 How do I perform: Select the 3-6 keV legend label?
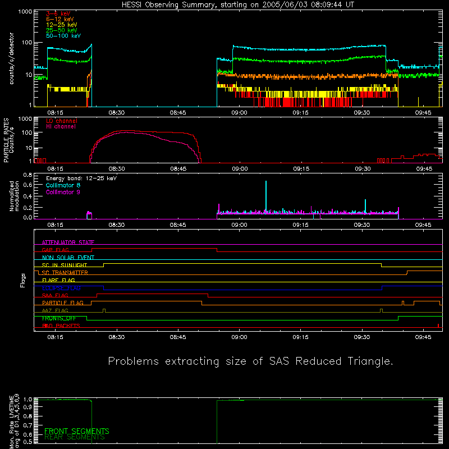[58, 13]
